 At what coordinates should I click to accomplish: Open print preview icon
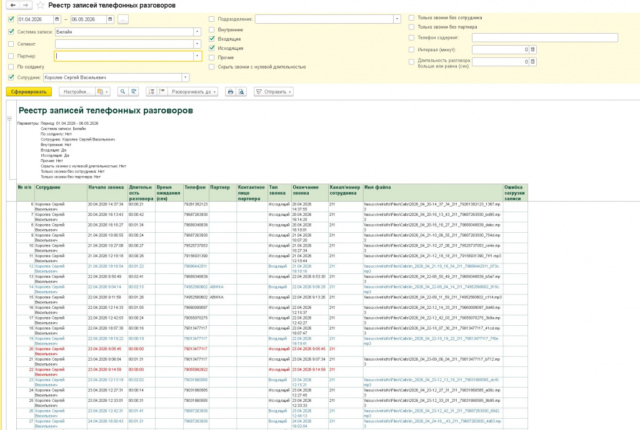coord(241,92)
